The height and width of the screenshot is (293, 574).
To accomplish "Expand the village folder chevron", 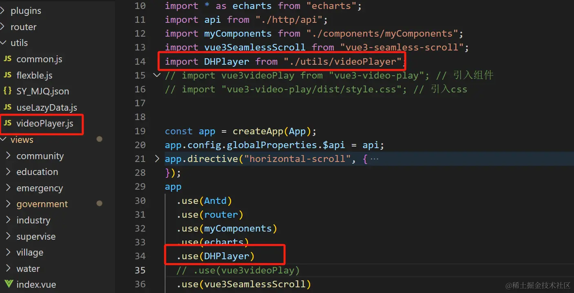I will pyautogui.click(x=9, y=253).
